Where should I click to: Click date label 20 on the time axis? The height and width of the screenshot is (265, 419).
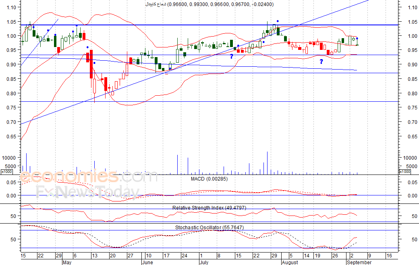(112, 256)
